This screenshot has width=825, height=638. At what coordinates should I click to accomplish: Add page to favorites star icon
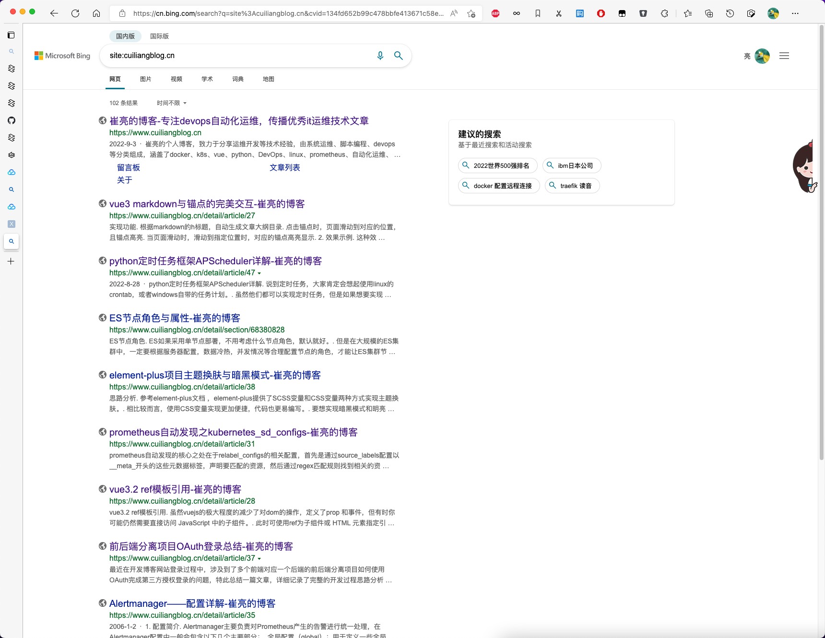471,13
